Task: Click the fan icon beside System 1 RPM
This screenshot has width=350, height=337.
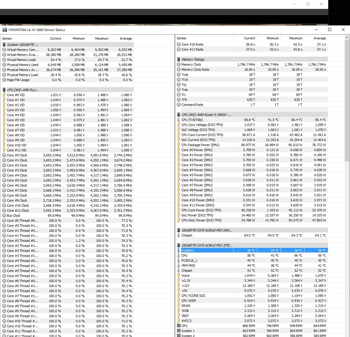Action: (179, 331)
